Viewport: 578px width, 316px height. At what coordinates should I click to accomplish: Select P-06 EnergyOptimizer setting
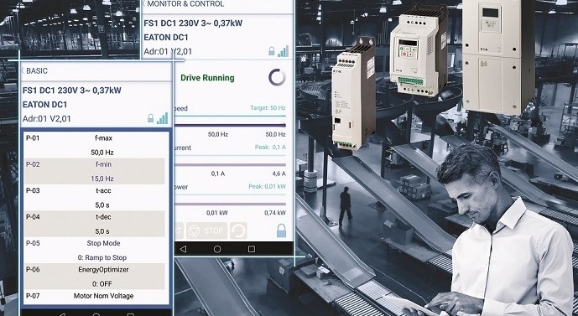tap(95, 277)
